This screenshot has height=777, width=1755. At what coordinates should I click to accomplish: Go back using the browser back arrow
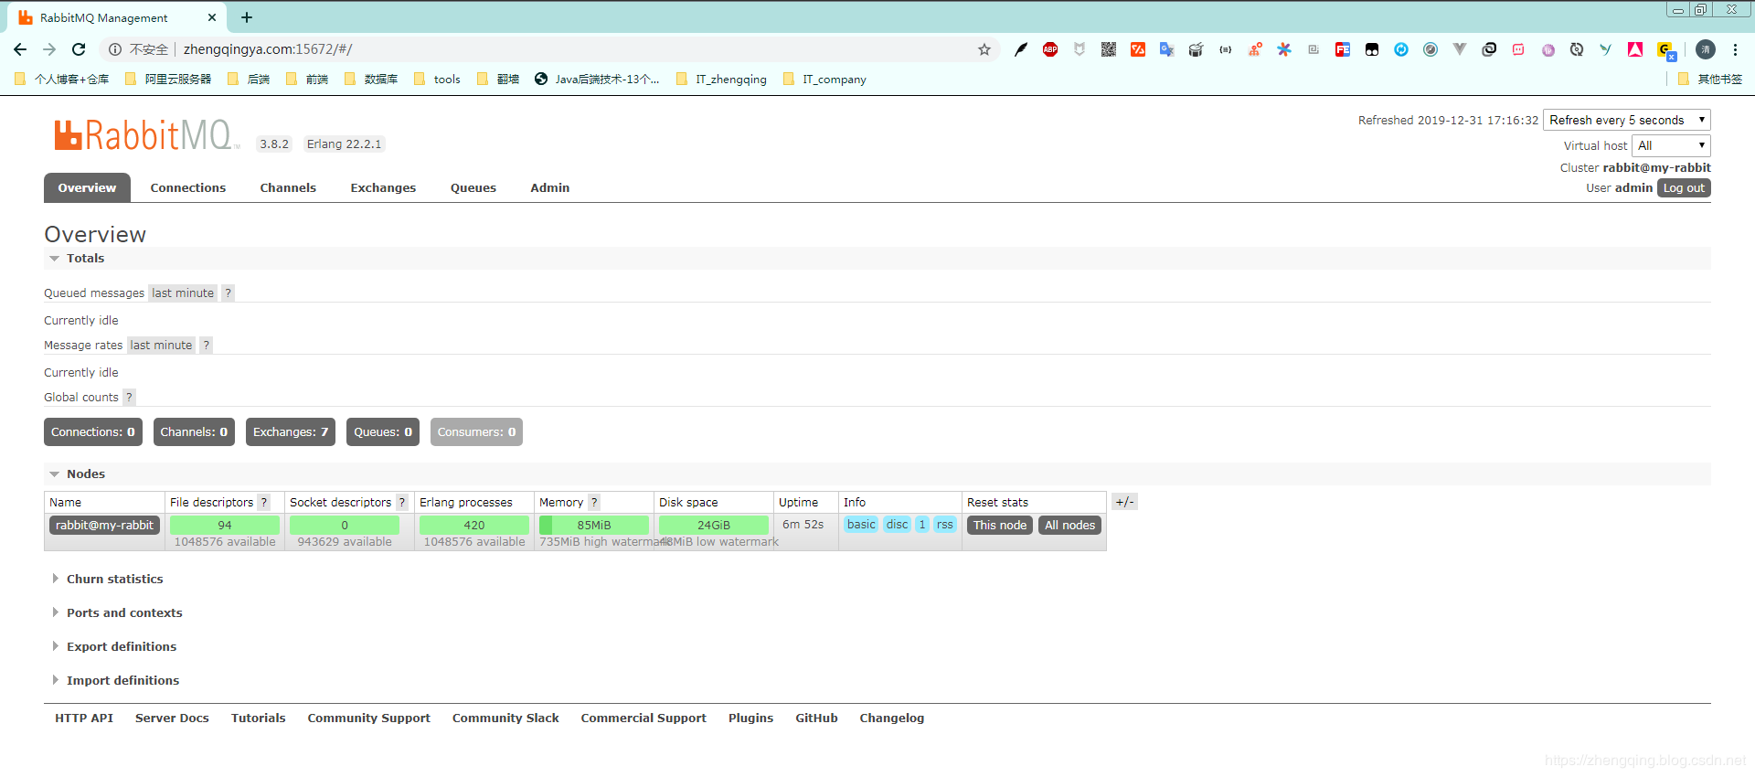tap(20, 49)
